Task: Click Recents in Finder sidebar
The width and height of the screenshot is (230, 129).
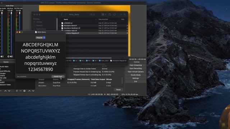Action: tap(39, 25)
